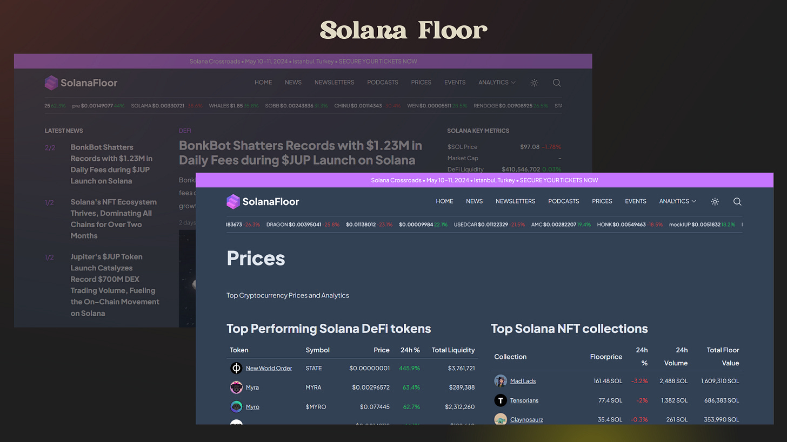Click Mad Lads collection avatar
Screen dimensions: 787x442
coord(501,381)
